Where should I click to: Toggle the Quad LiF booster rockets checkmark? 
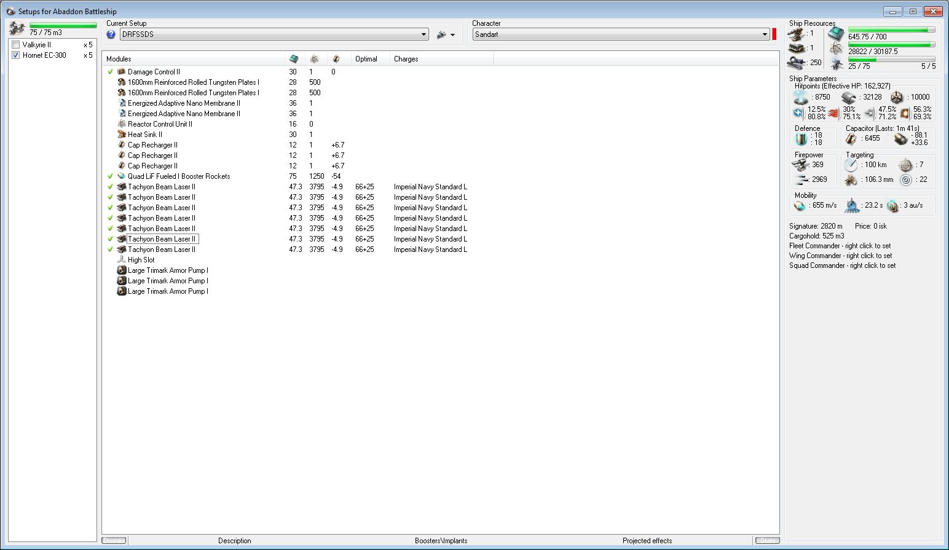point(111,176)
